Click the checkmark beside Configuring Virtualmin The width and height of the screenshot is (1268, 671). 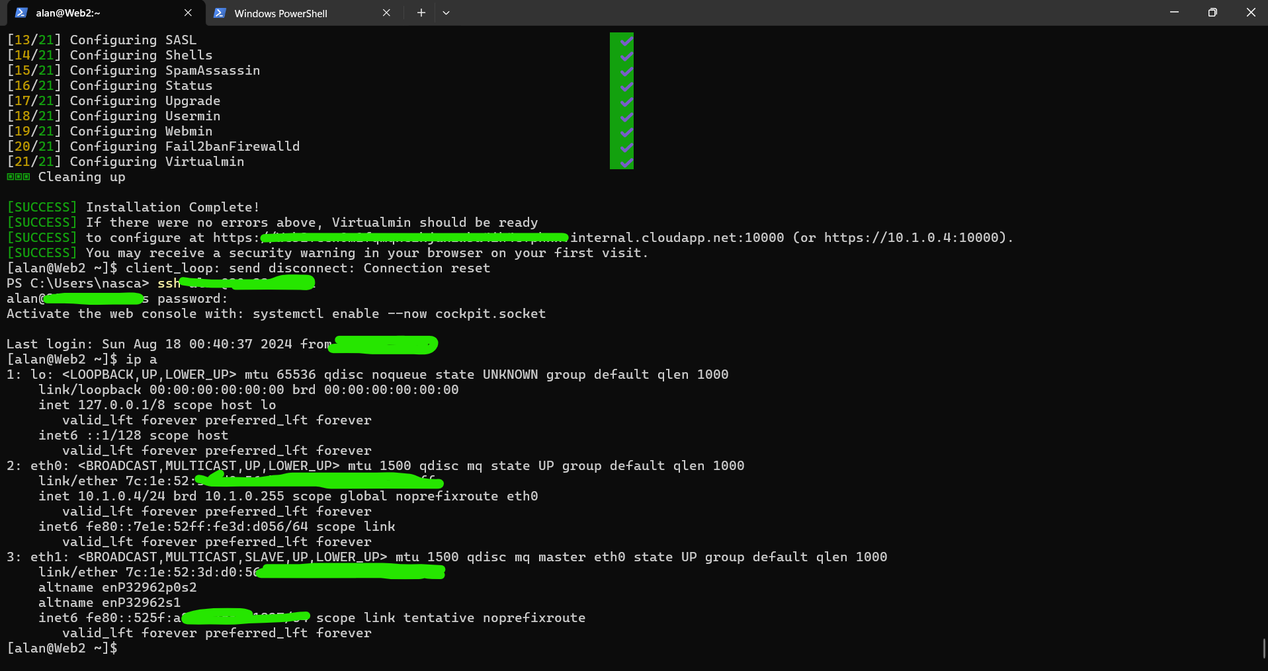coord(626,161)
